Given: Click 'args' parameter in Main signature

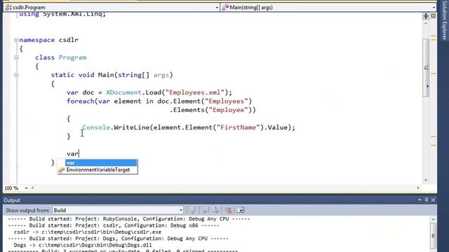Looking at the screenshot, I should click(x=161, y=75).
